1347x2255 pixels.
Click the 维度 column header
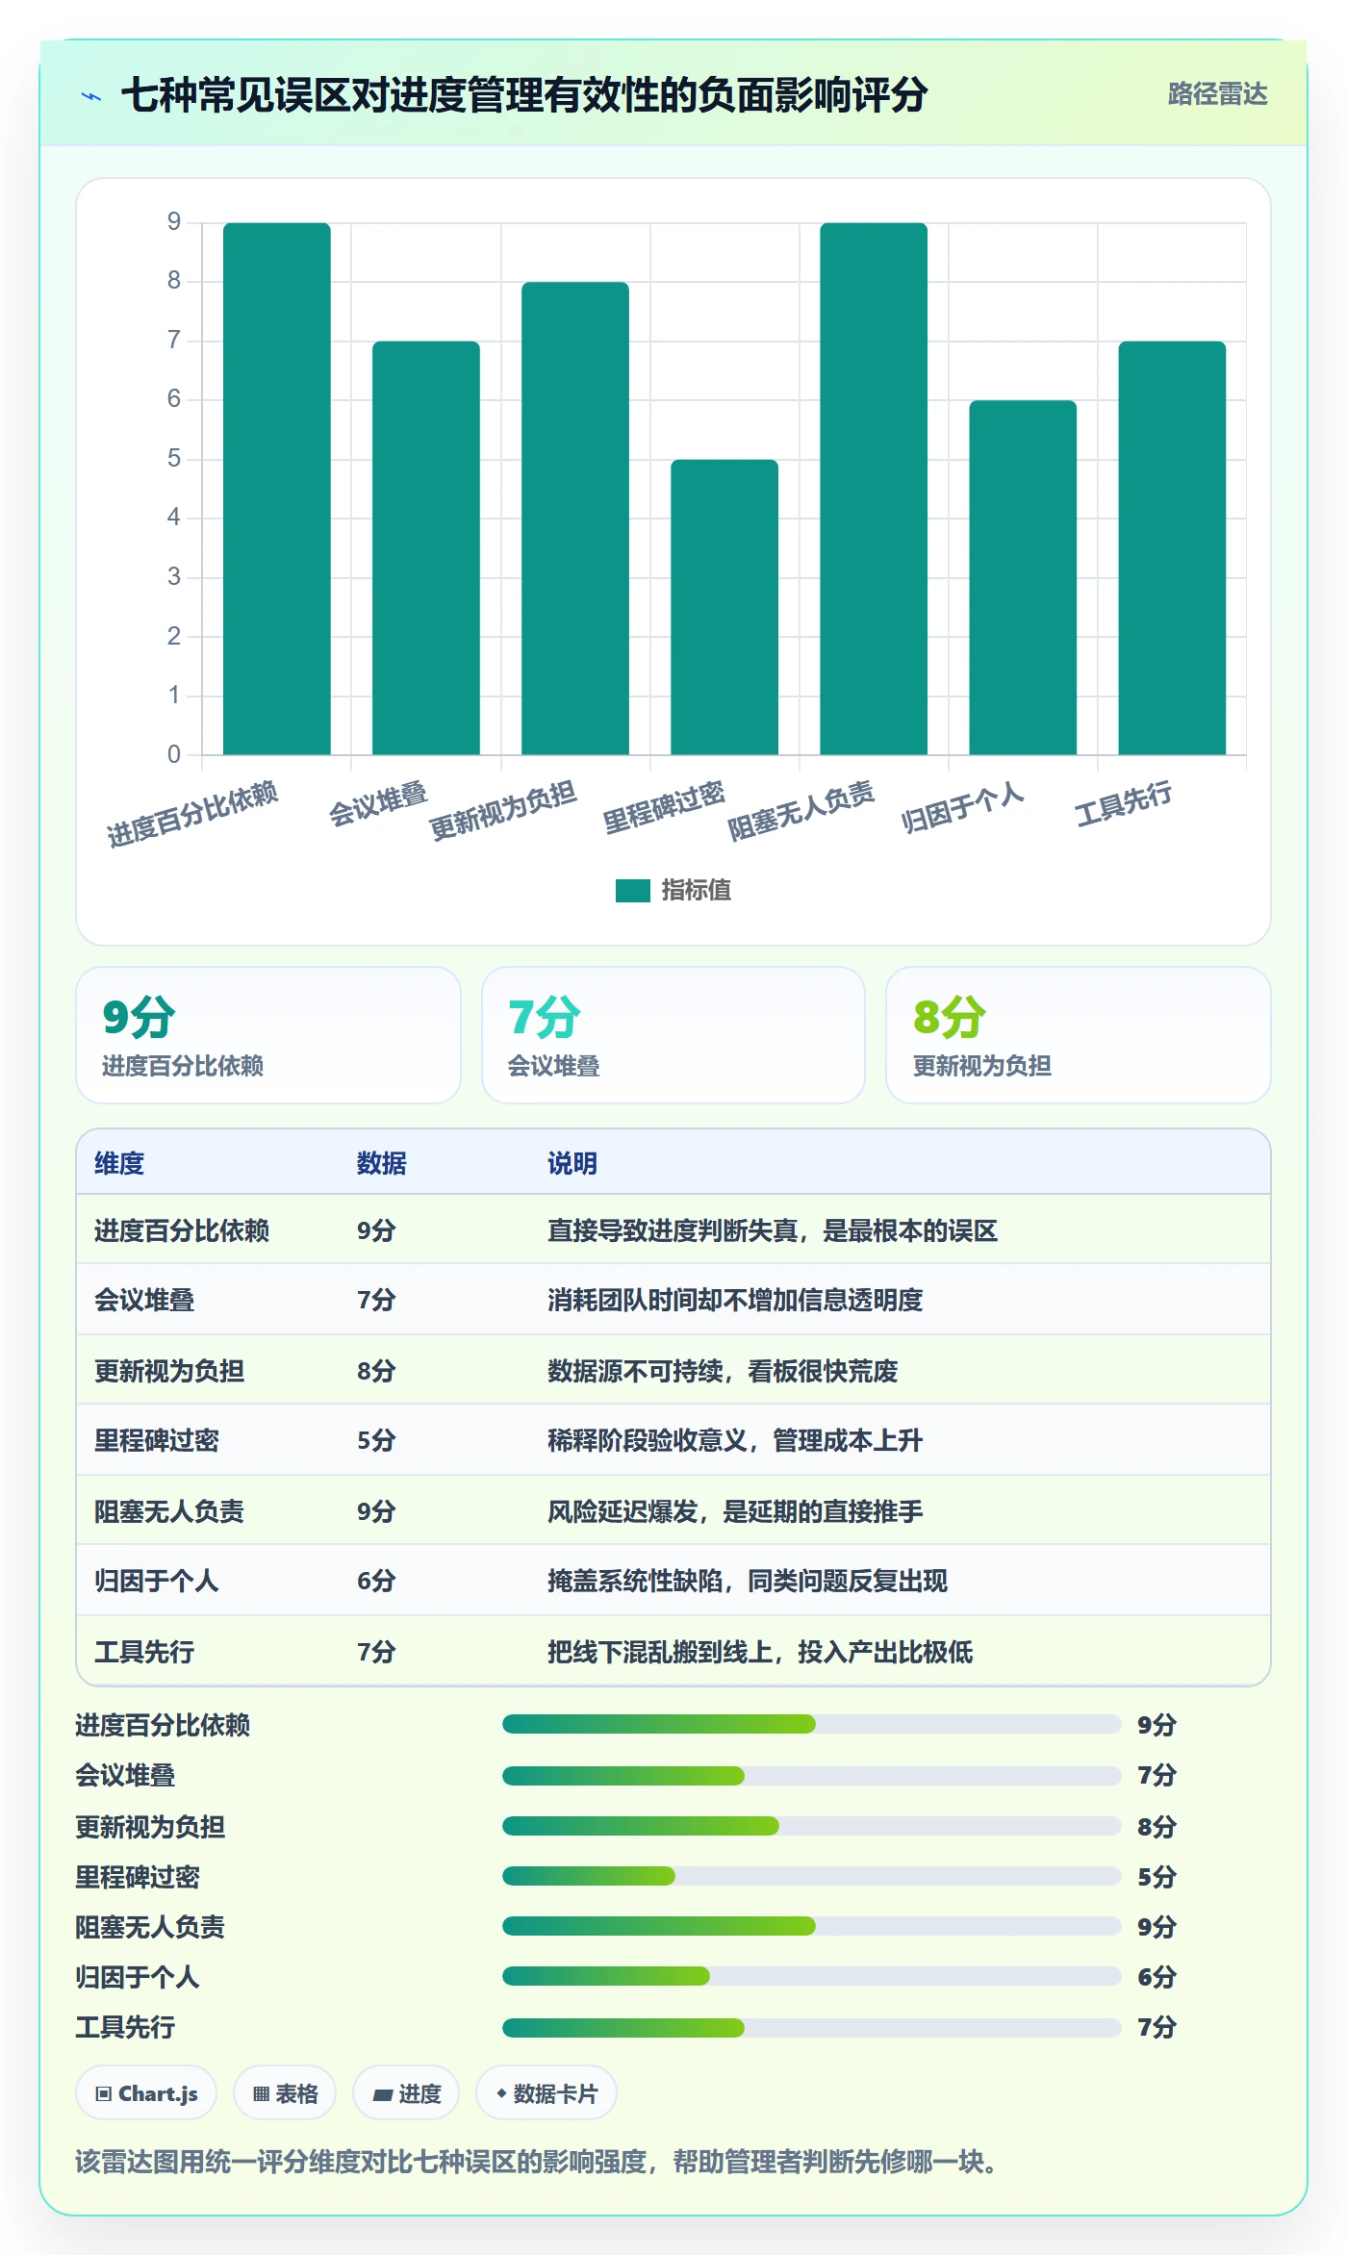[x=119, y=1163]
